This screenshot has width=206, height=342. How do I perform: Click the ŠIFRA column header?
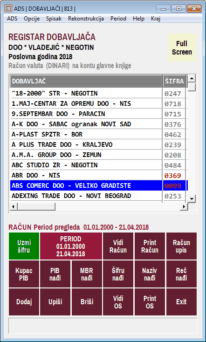coord(174,81)
